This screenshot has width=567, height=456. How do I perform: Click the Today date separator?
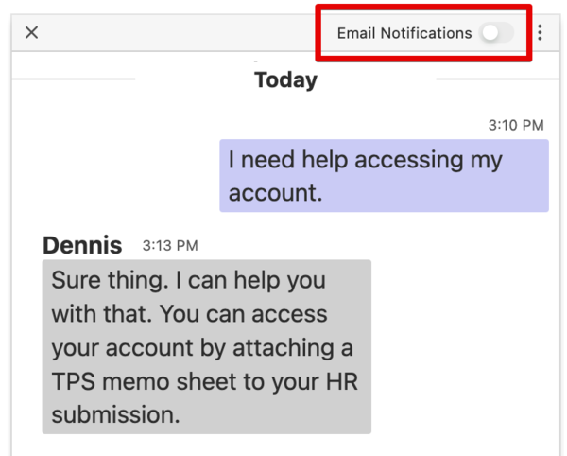pos(285,80)
